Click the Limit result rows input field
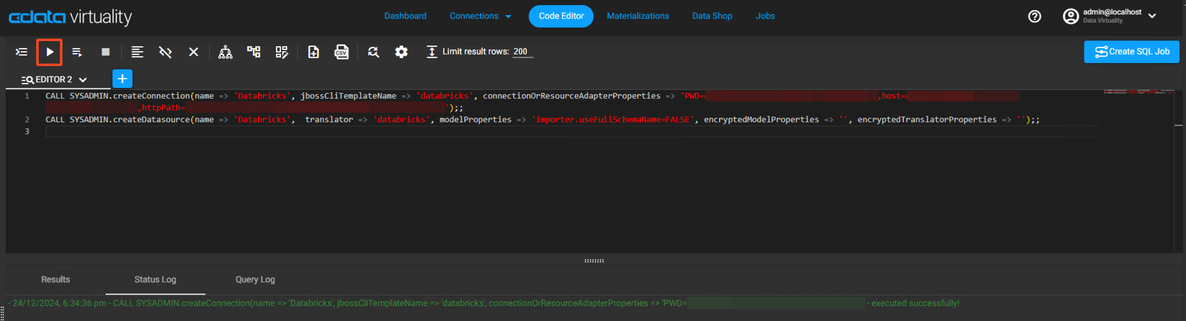This screenshot has width=1186, height=321. coord(522,52)
